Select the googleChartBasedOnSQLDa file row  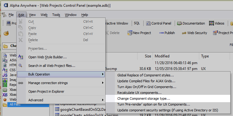tap(80, 110)
